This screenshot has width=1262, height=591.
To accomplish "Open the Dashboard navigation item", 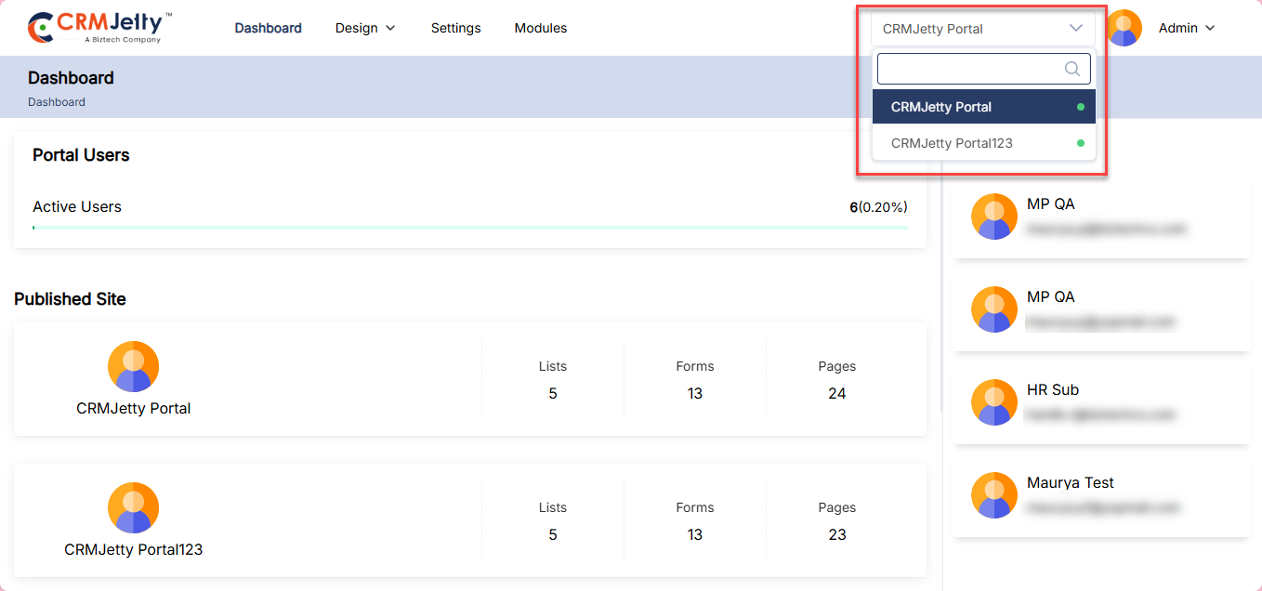I will pyautogui.click(x=268, y=28).
